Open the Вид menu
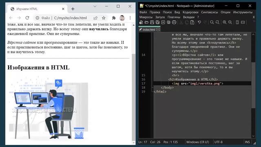Viewport: 261px width, 147px height. pos(177,12)
